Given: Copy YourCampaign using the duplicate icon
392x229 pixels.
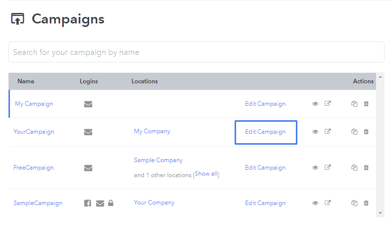Looking at the screenshot, I should coord(354,132).
